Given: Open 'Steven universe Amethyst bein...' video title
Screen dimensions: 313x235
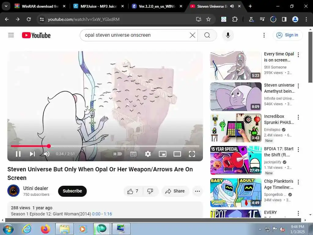Looking at the screenshot, I should coord(279,88).
